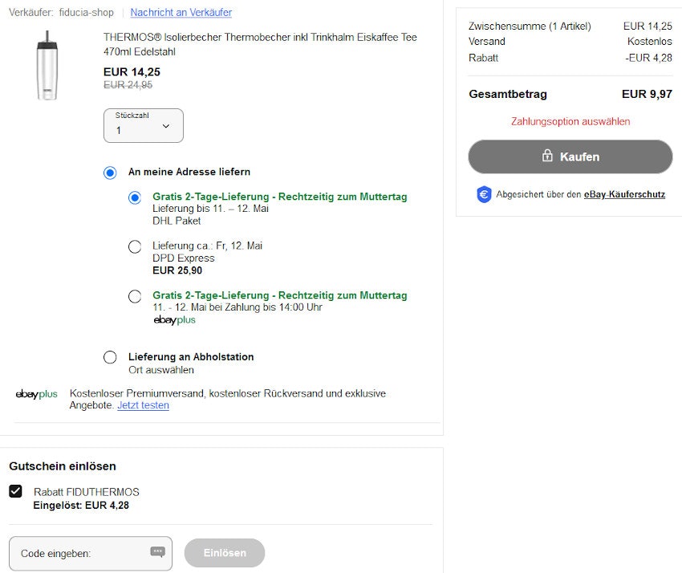Click the 'Jetzt testen' eBay Plus link
The width and height of the screenshot is (682, 573).
click(x=143, y=405)
